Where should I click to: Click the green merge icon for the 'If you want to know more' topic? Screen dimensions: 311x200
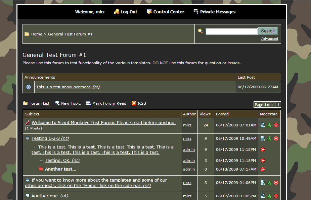269,183
